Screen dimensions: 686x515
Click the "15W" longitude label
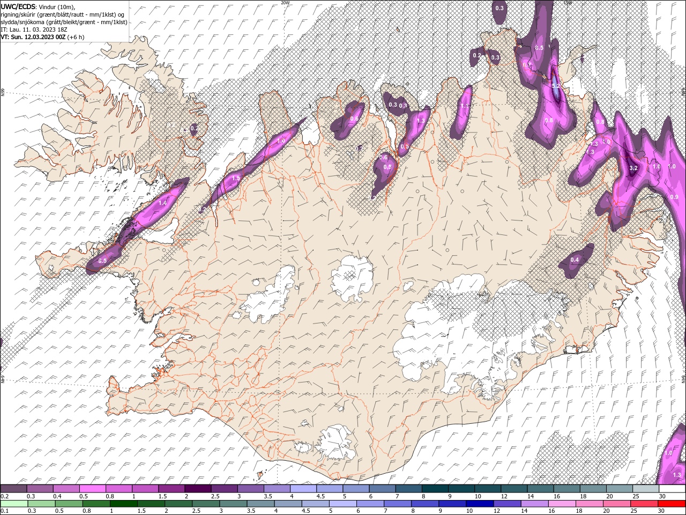[568, 3]
